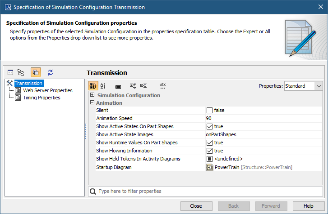
Task: Click the blue refresh arrows icon
Action: 50,72
